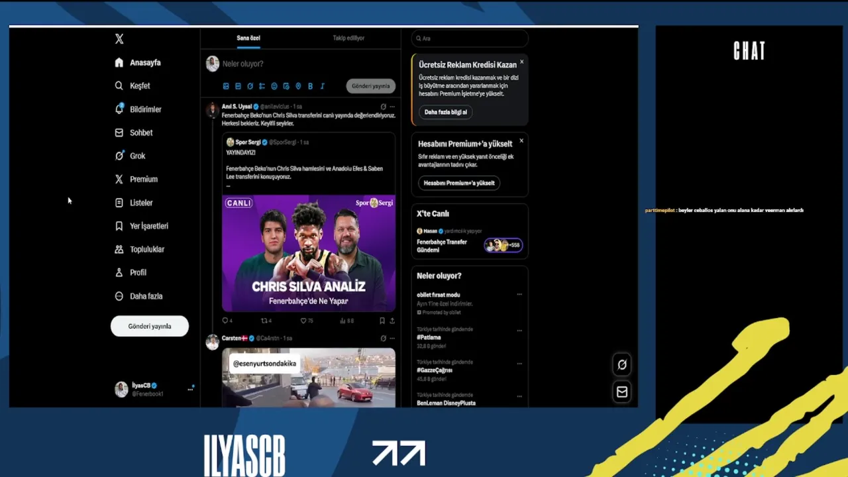
Task: Open more options for obilet fırsat modu
Action: (x=519, y=295)
